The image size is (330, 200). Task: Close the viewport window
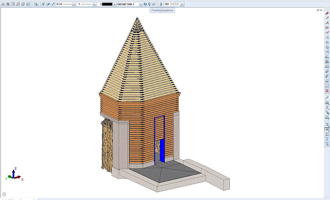point(321,10)
